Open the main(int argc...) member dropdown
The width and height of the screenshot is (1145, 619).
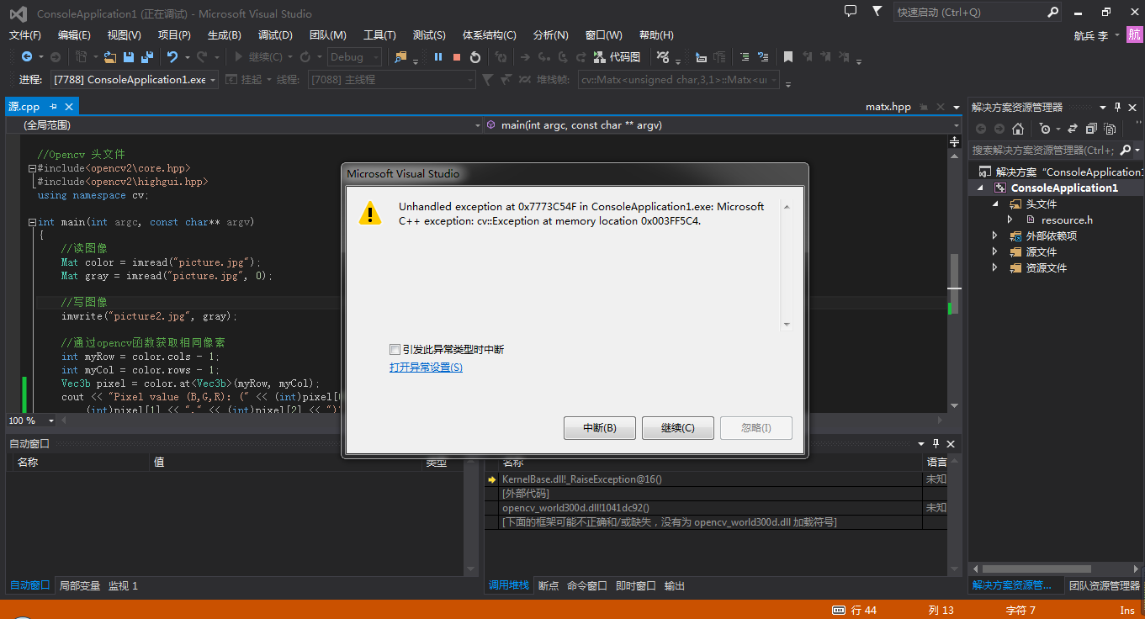(722, 124)
